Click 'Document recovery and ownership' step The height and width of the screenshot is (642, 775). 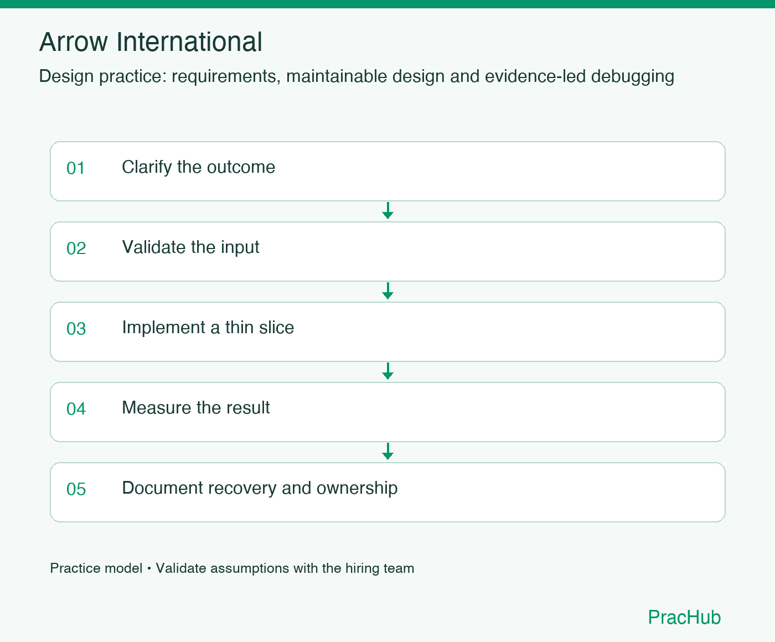[x=387, y=492]
